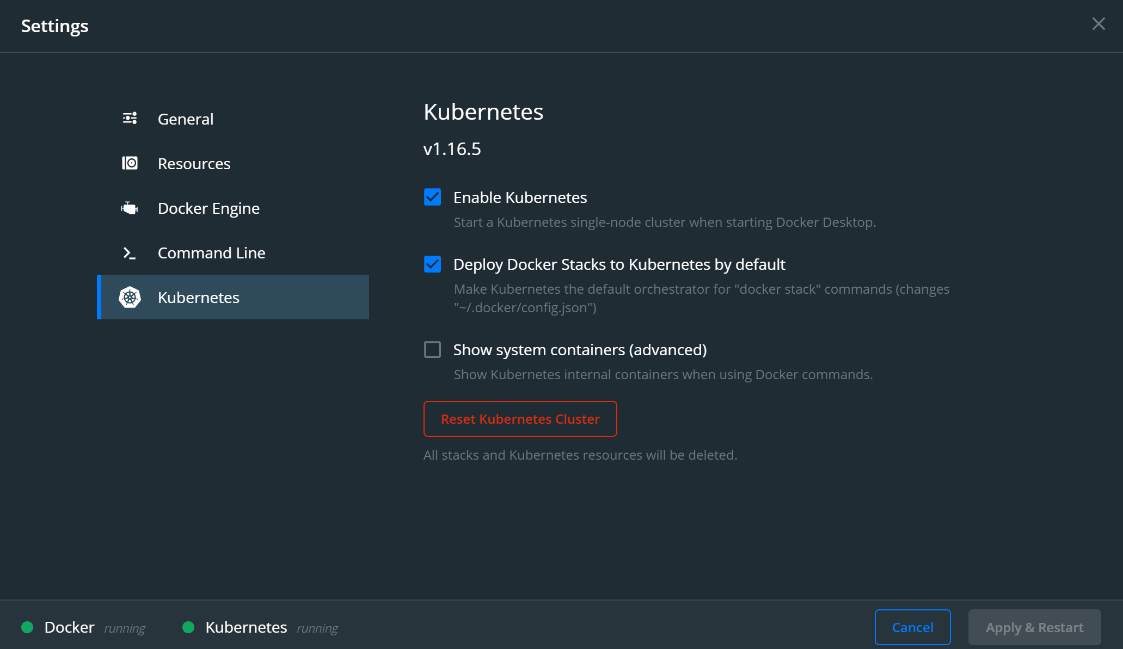Switch to the Resources settings section
Viewport: 1123px width, 649px height.
(194, 164)
